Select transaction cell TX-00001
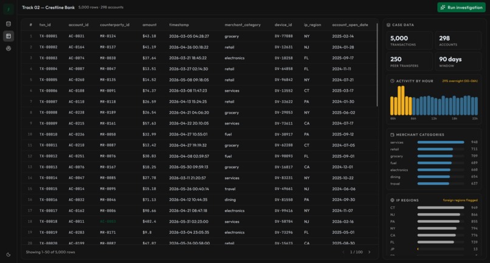Image resolution: width=490 pixels, height=263 pixels. pos(48,36)
